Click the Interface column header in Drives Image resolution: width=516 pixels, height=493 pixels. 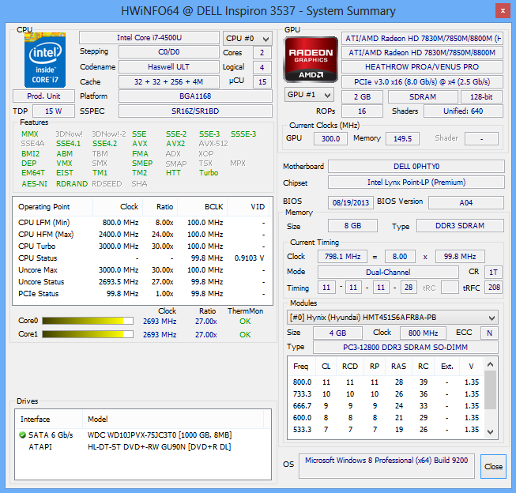coord(48,419)
